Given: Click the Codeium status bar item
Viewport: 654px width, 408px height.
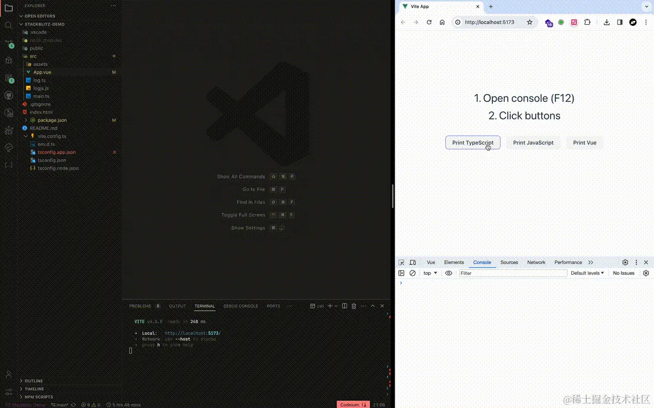Looking at the screenshot, I should coord(353,405).
